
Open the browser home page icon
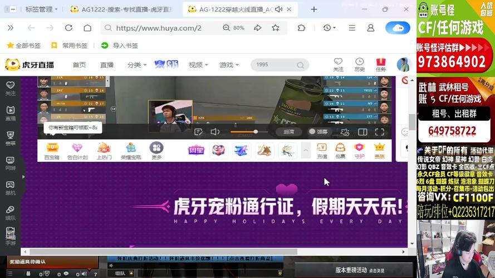tap(87, 28)
